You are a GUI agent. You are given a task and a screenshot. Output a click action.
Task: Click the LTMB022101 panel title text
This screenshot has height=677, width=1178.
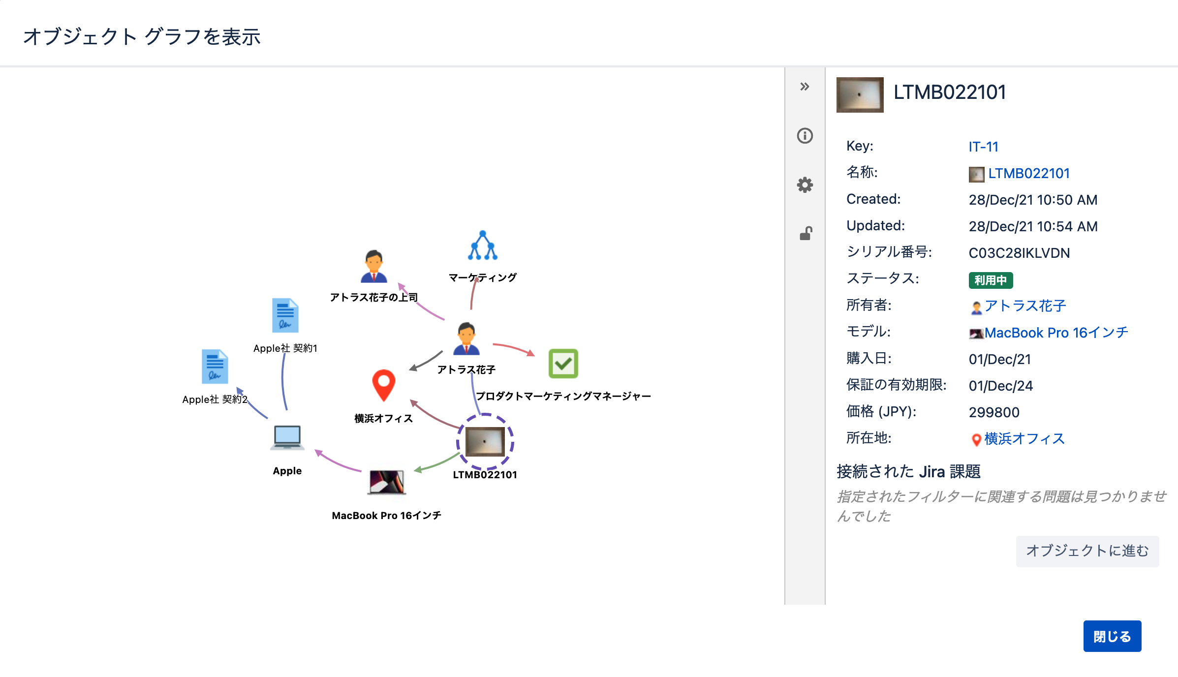tap(950, 92)
